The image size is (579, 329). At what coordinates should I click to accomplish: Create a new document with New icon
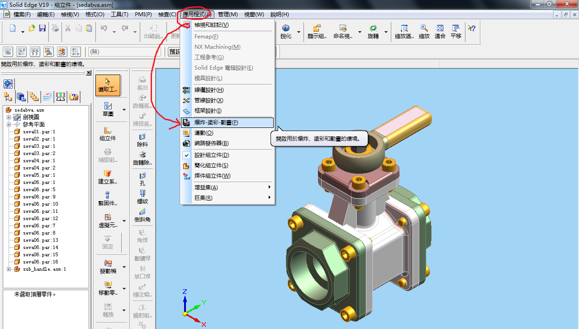(x=12, y=28)
